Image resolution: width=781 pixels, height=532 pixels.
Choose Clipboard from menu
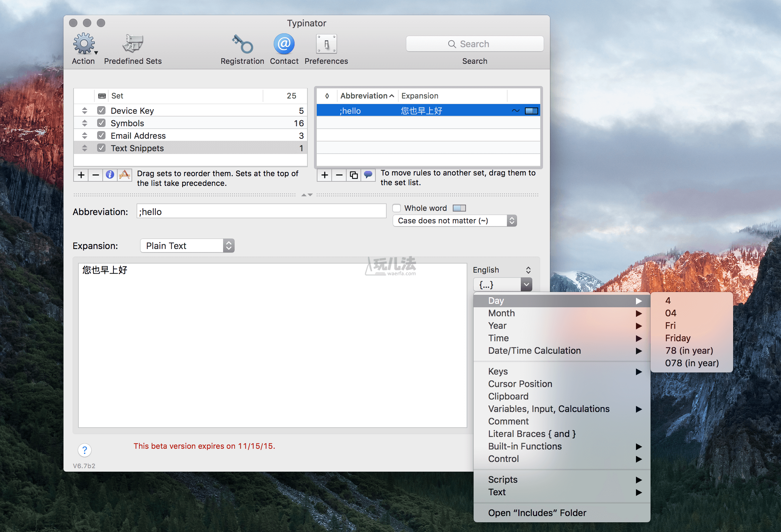coord(562,396)
